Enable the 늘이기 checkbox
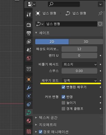 point(63,103)
